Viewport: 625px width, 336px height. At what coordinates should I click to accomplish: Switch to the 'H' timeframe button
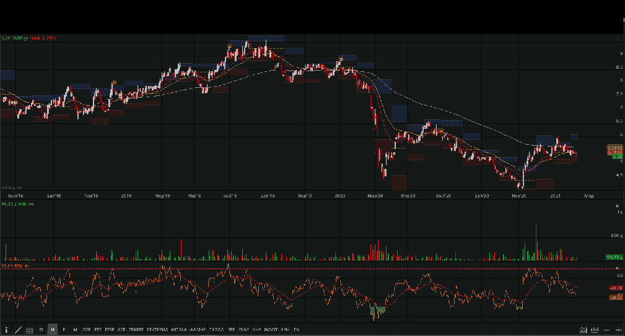(53, 330)
